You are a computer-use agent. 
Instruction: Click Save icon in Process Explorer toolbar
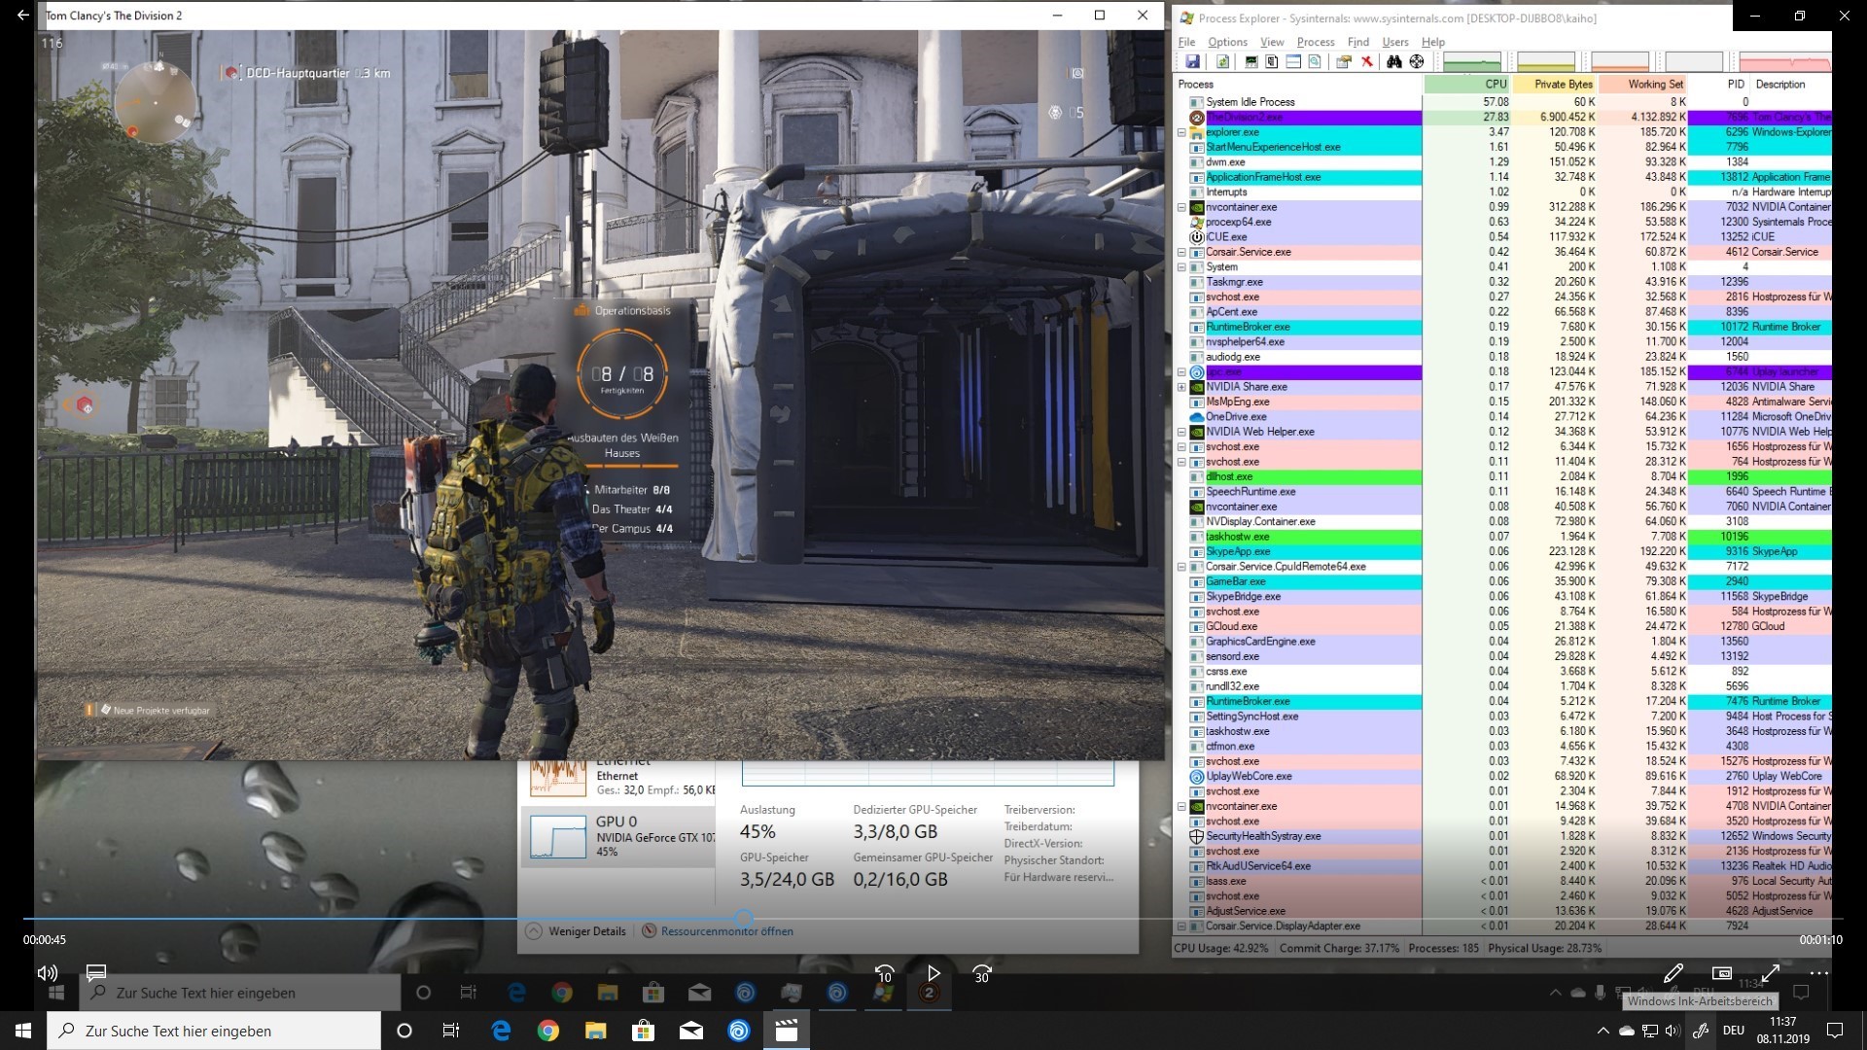coord(1193,62)
